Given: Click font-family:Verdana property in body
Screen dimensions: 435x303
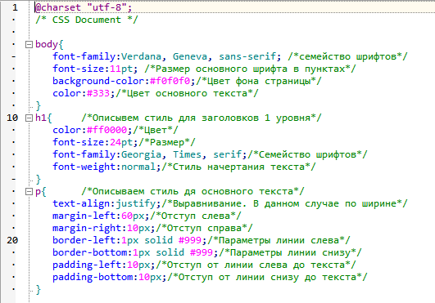Looking at the screenshot, I should point(106,56).
